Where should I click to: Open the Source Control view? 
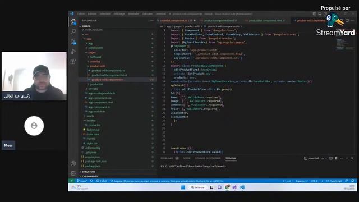[x=73, y=42]
